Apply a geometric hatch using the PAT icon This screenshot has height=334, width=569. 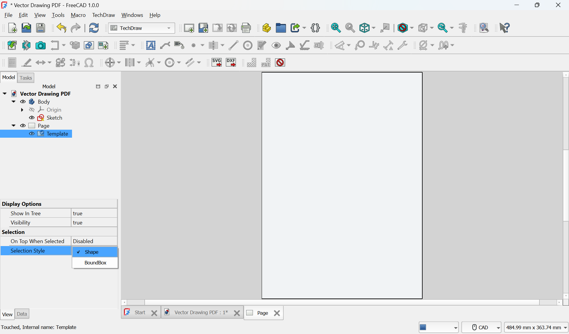(266, 62)
